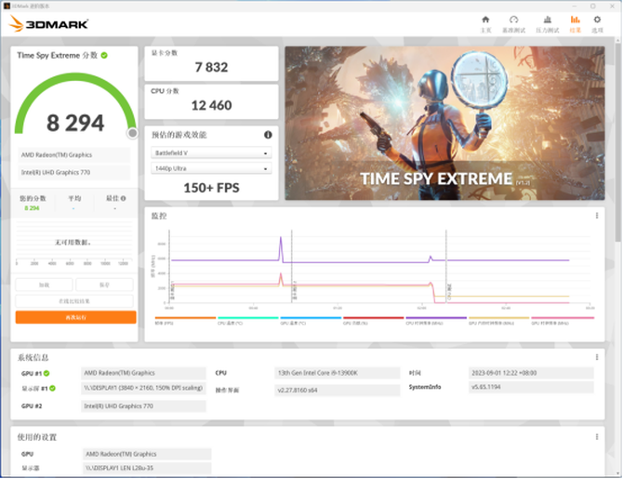Click the Load button
623x479 pixels.
point(44,285)
